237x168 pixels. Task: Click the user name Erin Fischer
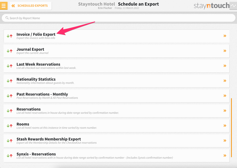[105, 8]
